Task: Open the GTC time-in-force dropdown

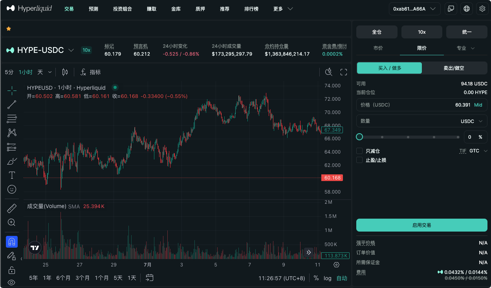Action: coord(478,151)
